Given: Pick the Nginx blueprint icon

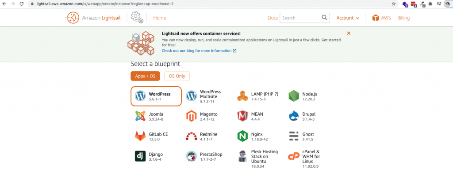Looking at the screenshot, I should click(x=242, y=136).
